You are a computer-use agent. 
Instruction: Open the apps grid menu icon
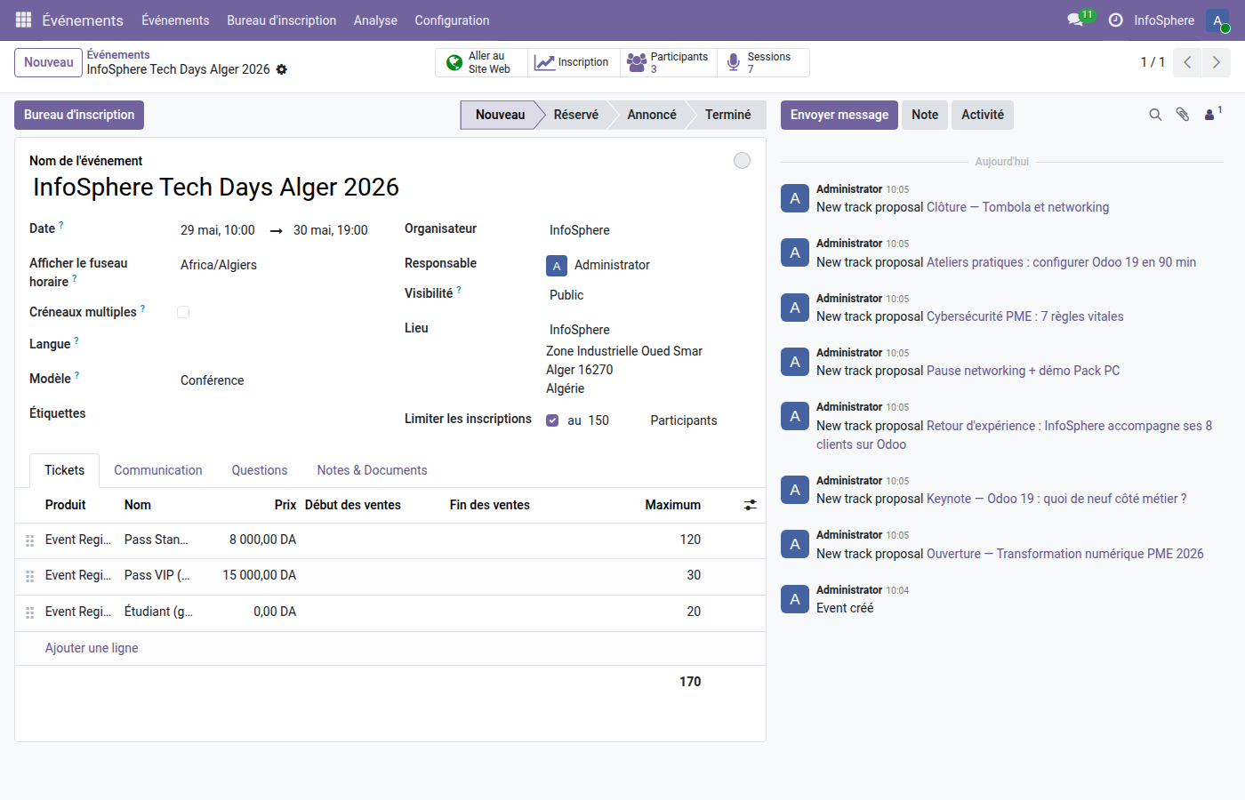[x=23, y=20]
